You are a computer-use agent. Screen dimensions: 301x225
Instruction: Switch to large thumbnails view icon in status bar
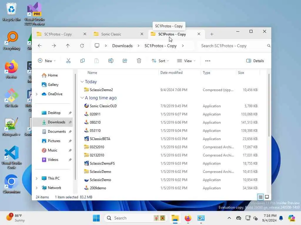point(267,197)
